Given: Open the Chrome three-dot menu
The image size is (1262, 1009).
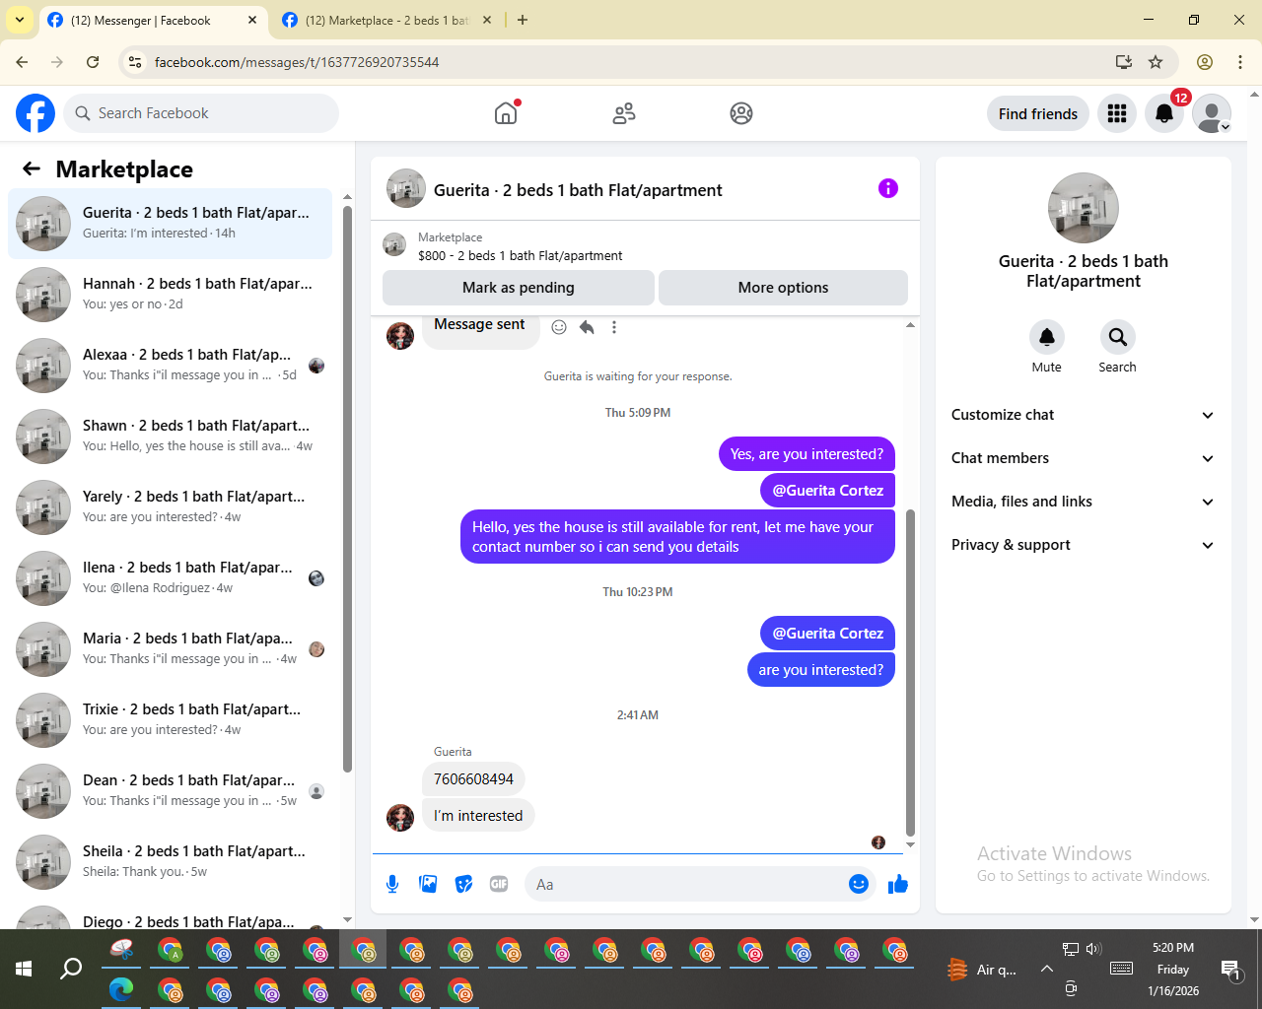Looking at the screenshot, I should pos(1240,62).
